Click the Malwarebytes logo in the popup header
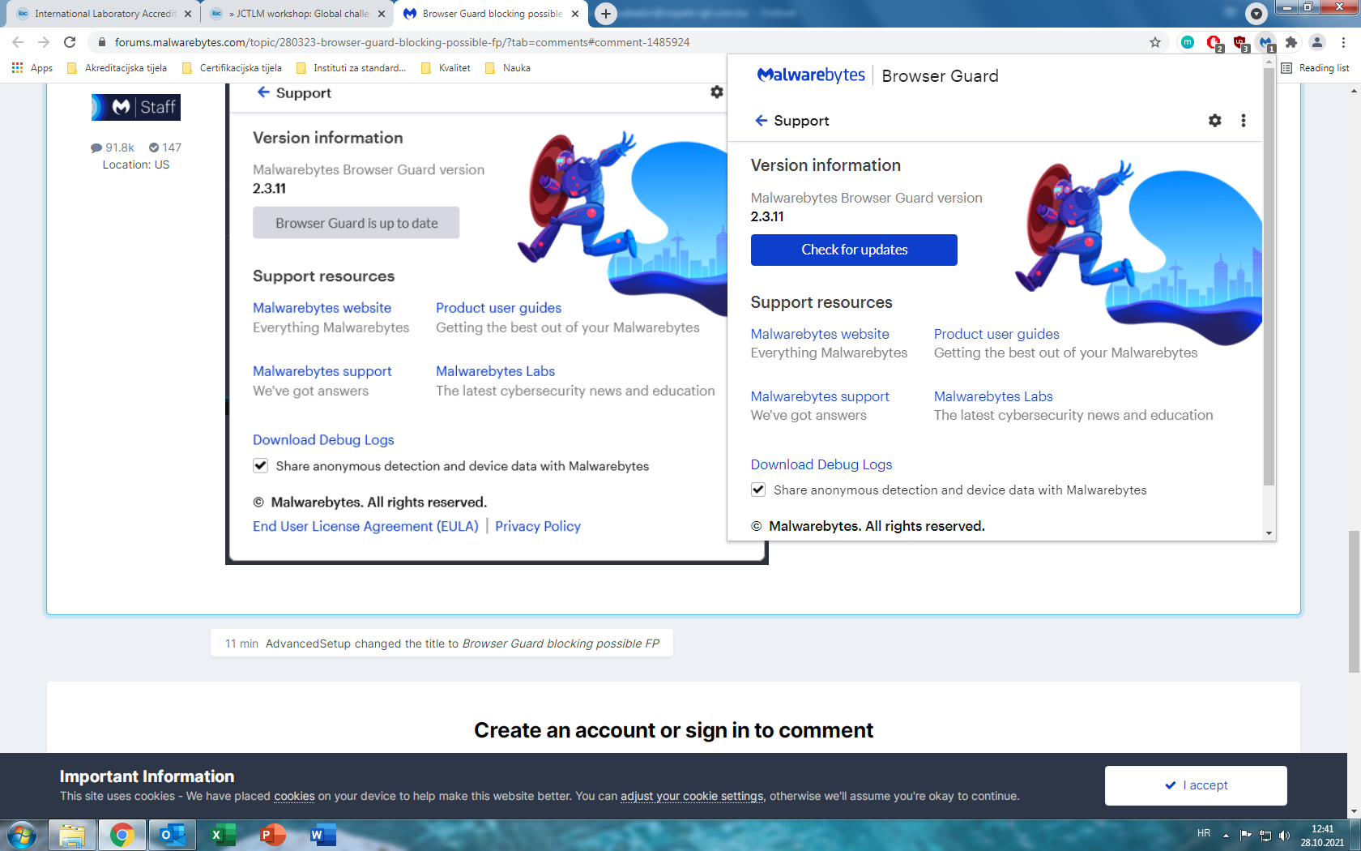This screenshot has width=1361, height=851. (x=811, y=75)
